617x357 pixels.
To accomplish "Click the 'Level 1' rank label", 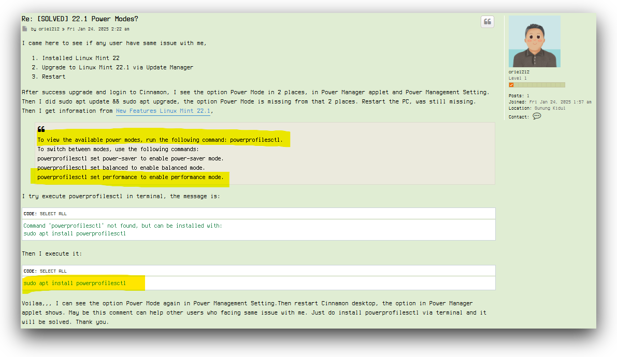I will pyautogui.click(x=518, y=78).
